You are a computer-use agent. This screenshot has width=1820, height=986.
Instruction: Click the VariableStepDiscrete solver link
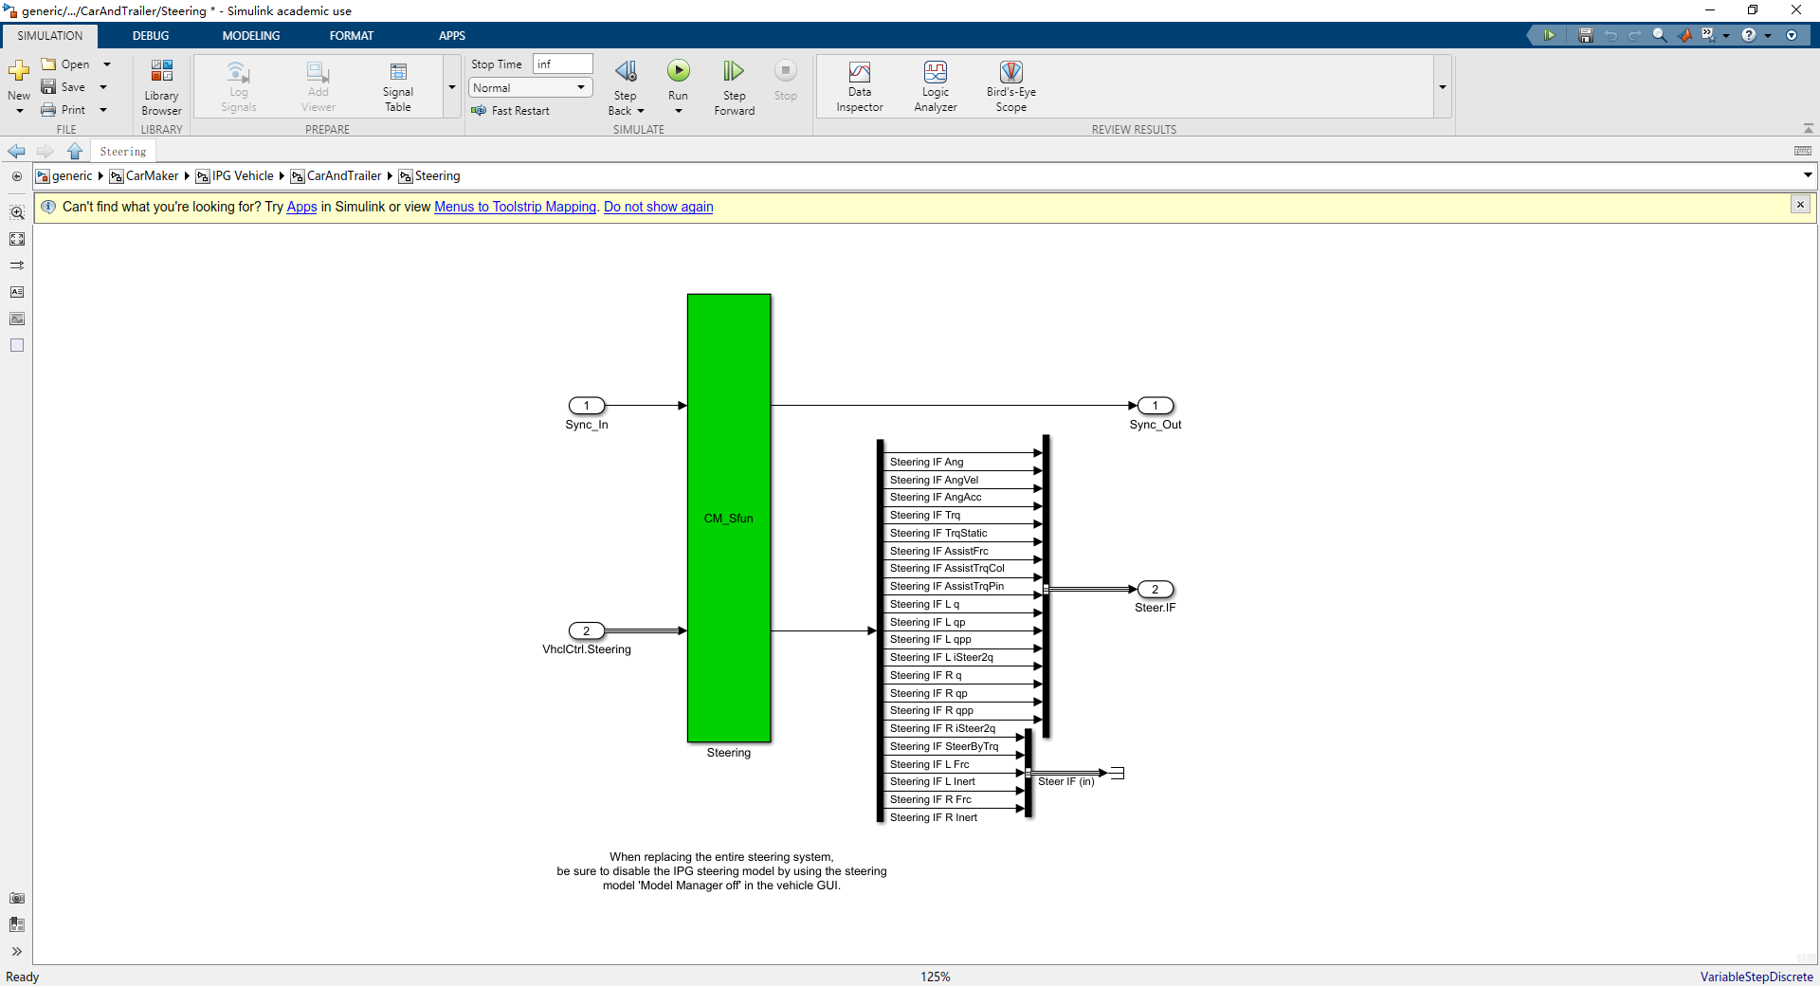[1756, 977]
